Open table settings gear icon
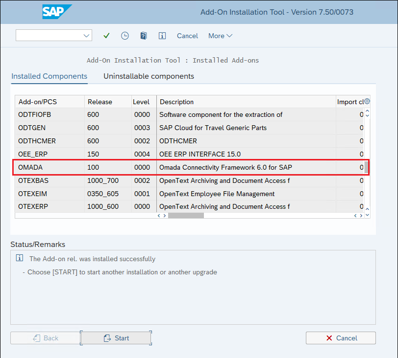The image size is (398, 358). [x=367, y=101]
